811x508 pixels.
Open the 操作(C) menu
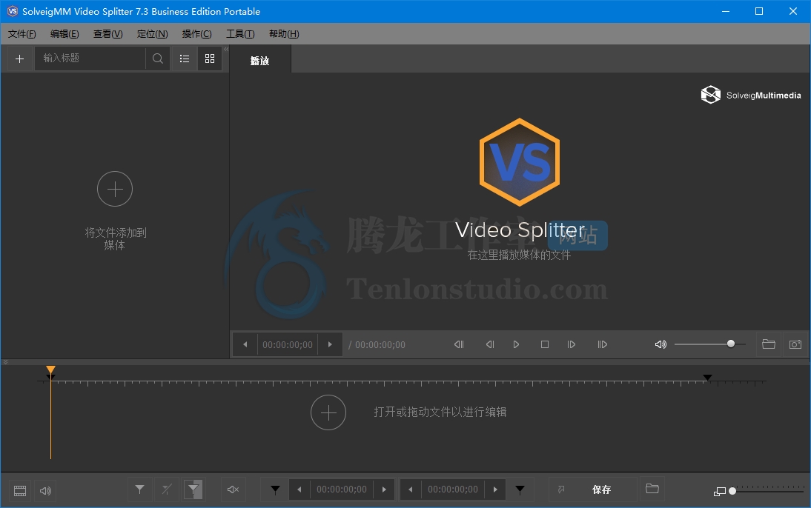coord(196,34)
